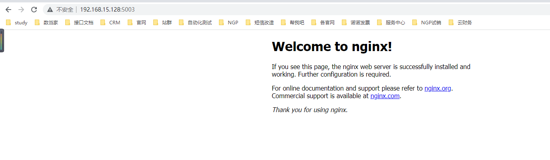Open the study bookmark folder
Screen dimensions: 550x160
pyautogui.click(x=17, y=23)
